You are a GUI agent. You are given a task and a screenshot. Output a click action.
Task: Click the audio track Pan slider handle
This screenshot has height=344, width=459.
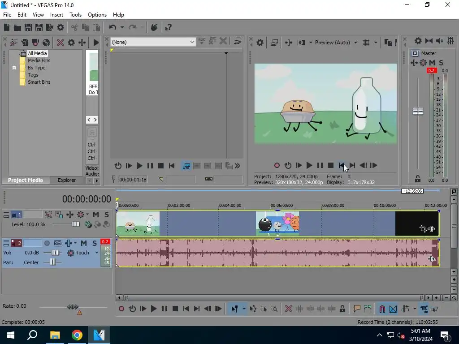pyautogui.click(x=52, y=262)
